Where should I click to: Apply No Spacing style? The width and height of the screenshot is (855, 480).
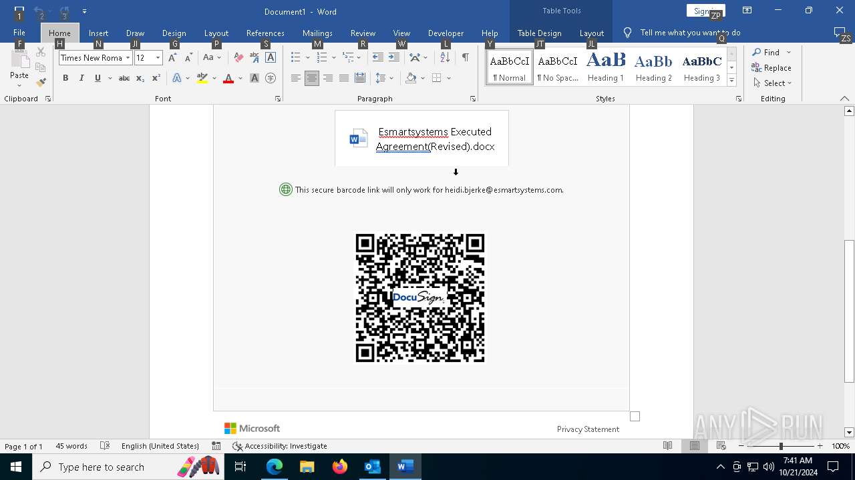[x=558, y=67]
